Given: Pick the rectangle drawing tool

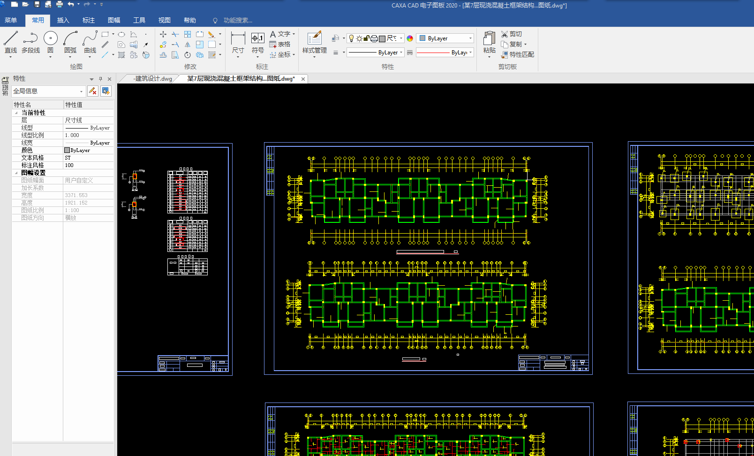Looking at the screenshot, I should coord(105,34).
